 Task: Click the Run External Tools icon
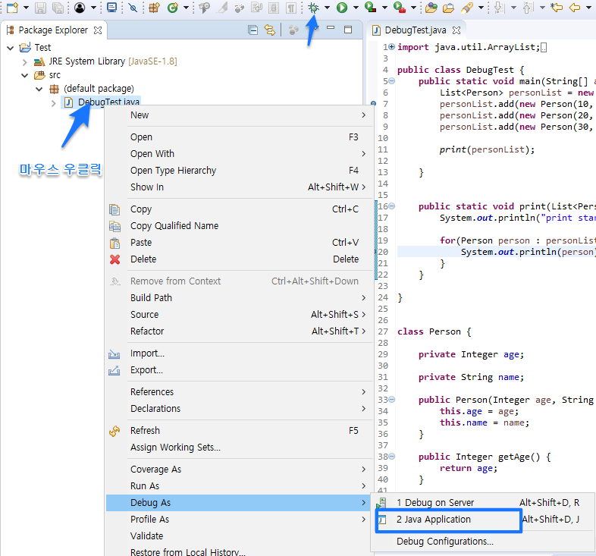click(x=399, y=8)
